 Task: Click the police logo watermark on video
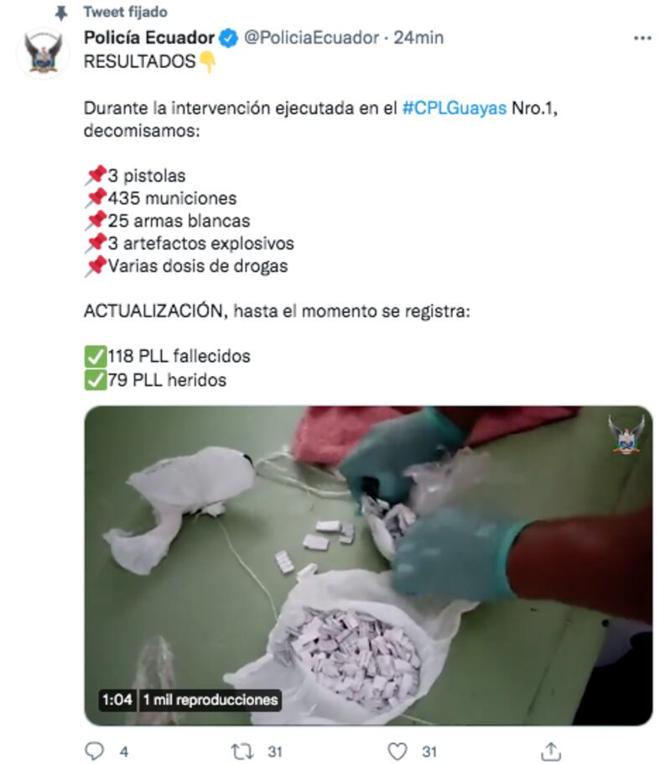(626, 435)
